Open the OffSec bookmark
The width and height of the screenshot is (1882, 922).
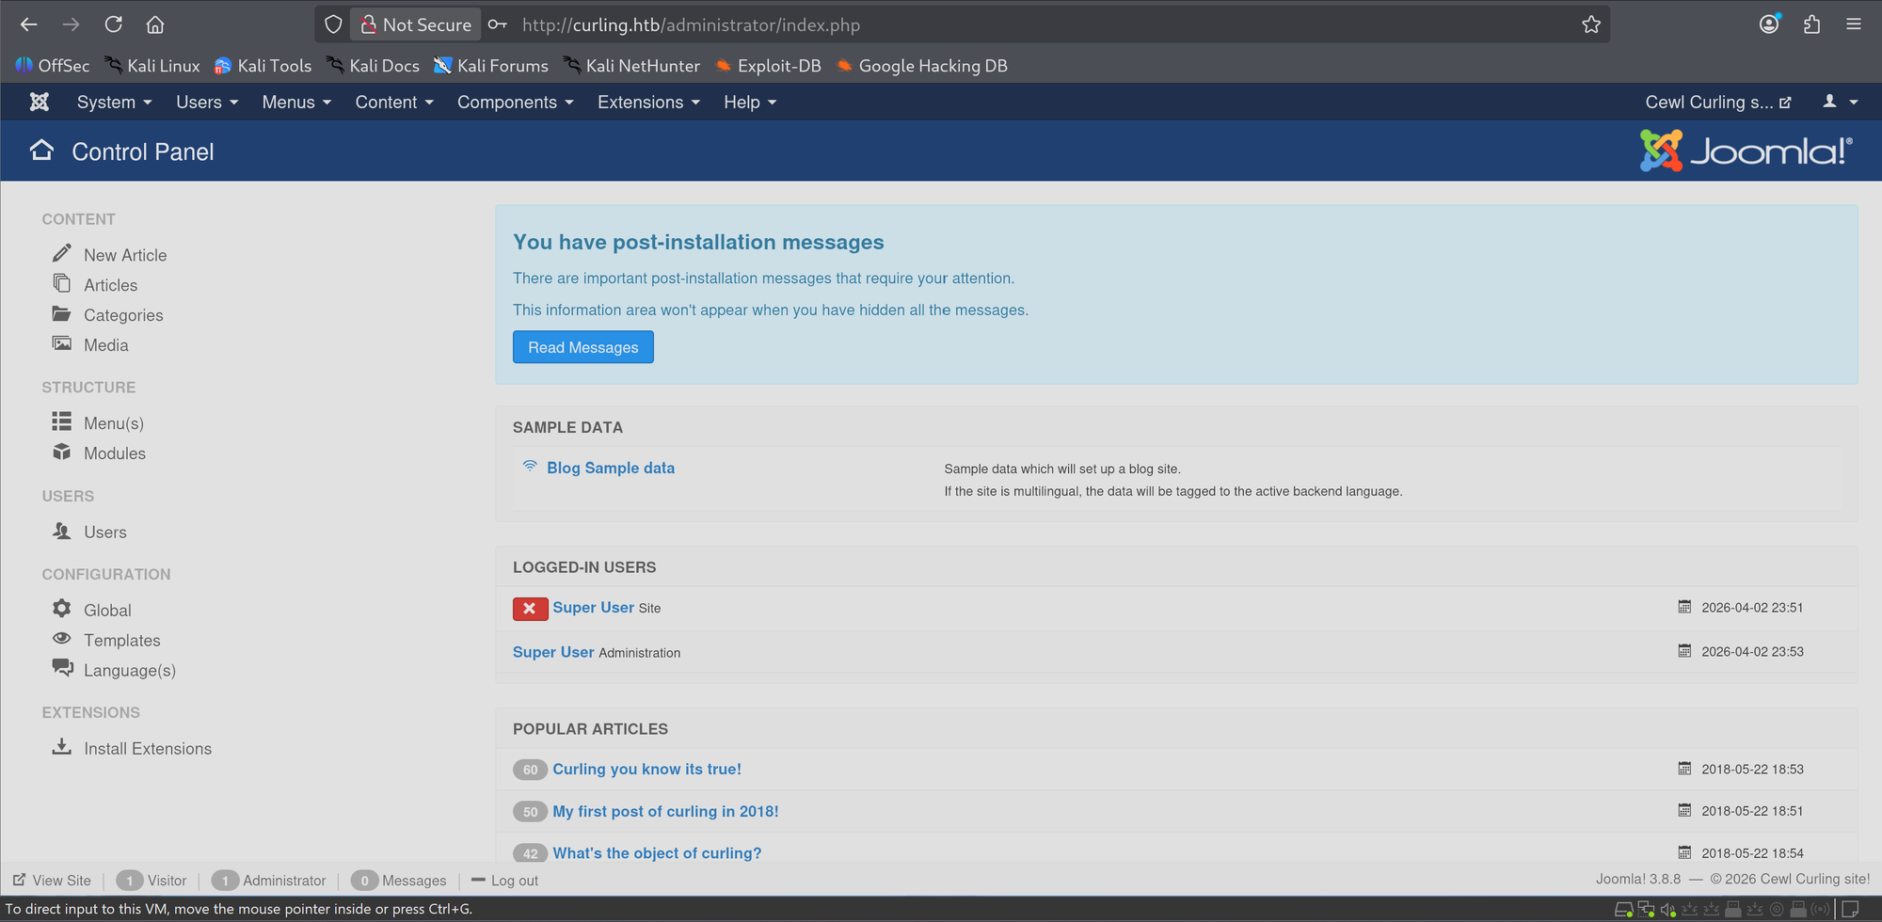[53, 66]
